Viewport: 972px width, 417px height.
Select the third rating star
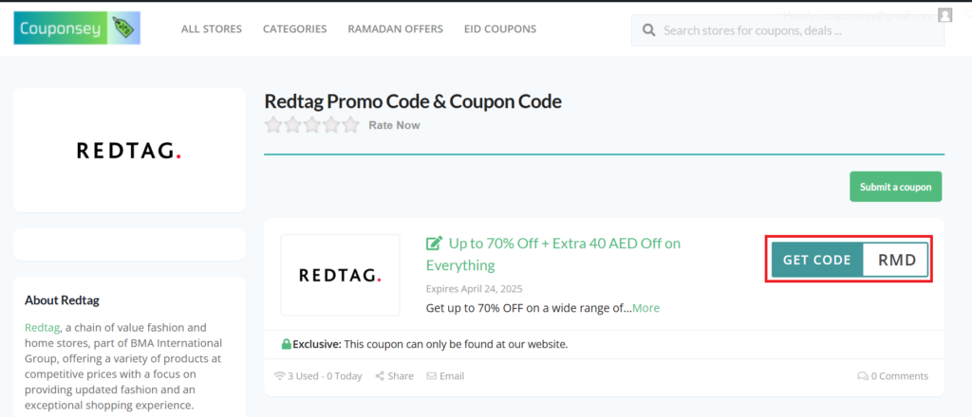tap(312, 125)
